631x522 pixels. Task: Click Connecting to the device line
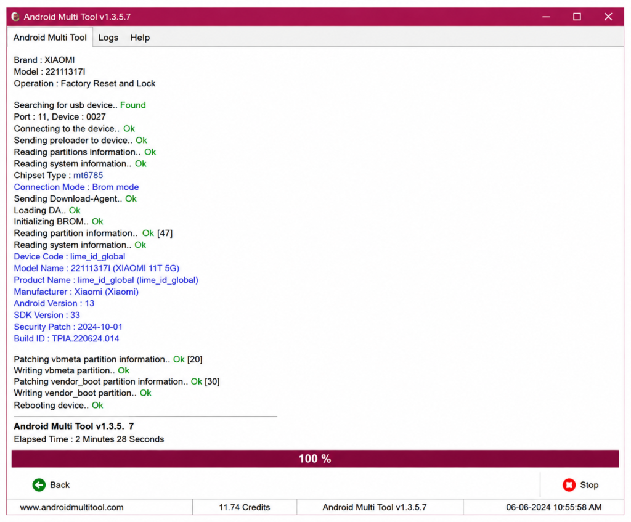tap(75, 128)
